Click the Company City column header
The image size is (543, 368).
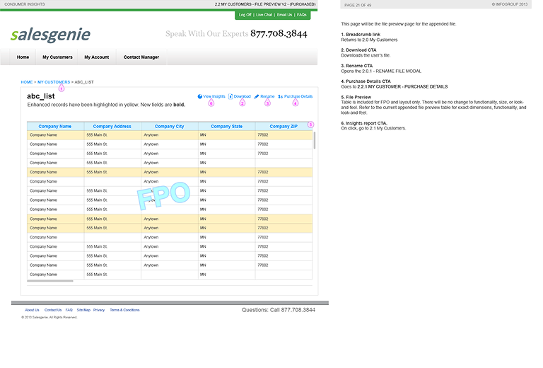click(x=170, y=127)
